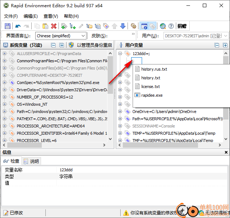Open the 查看(V) menu
The image size is (230, 218).
point(51,16)
